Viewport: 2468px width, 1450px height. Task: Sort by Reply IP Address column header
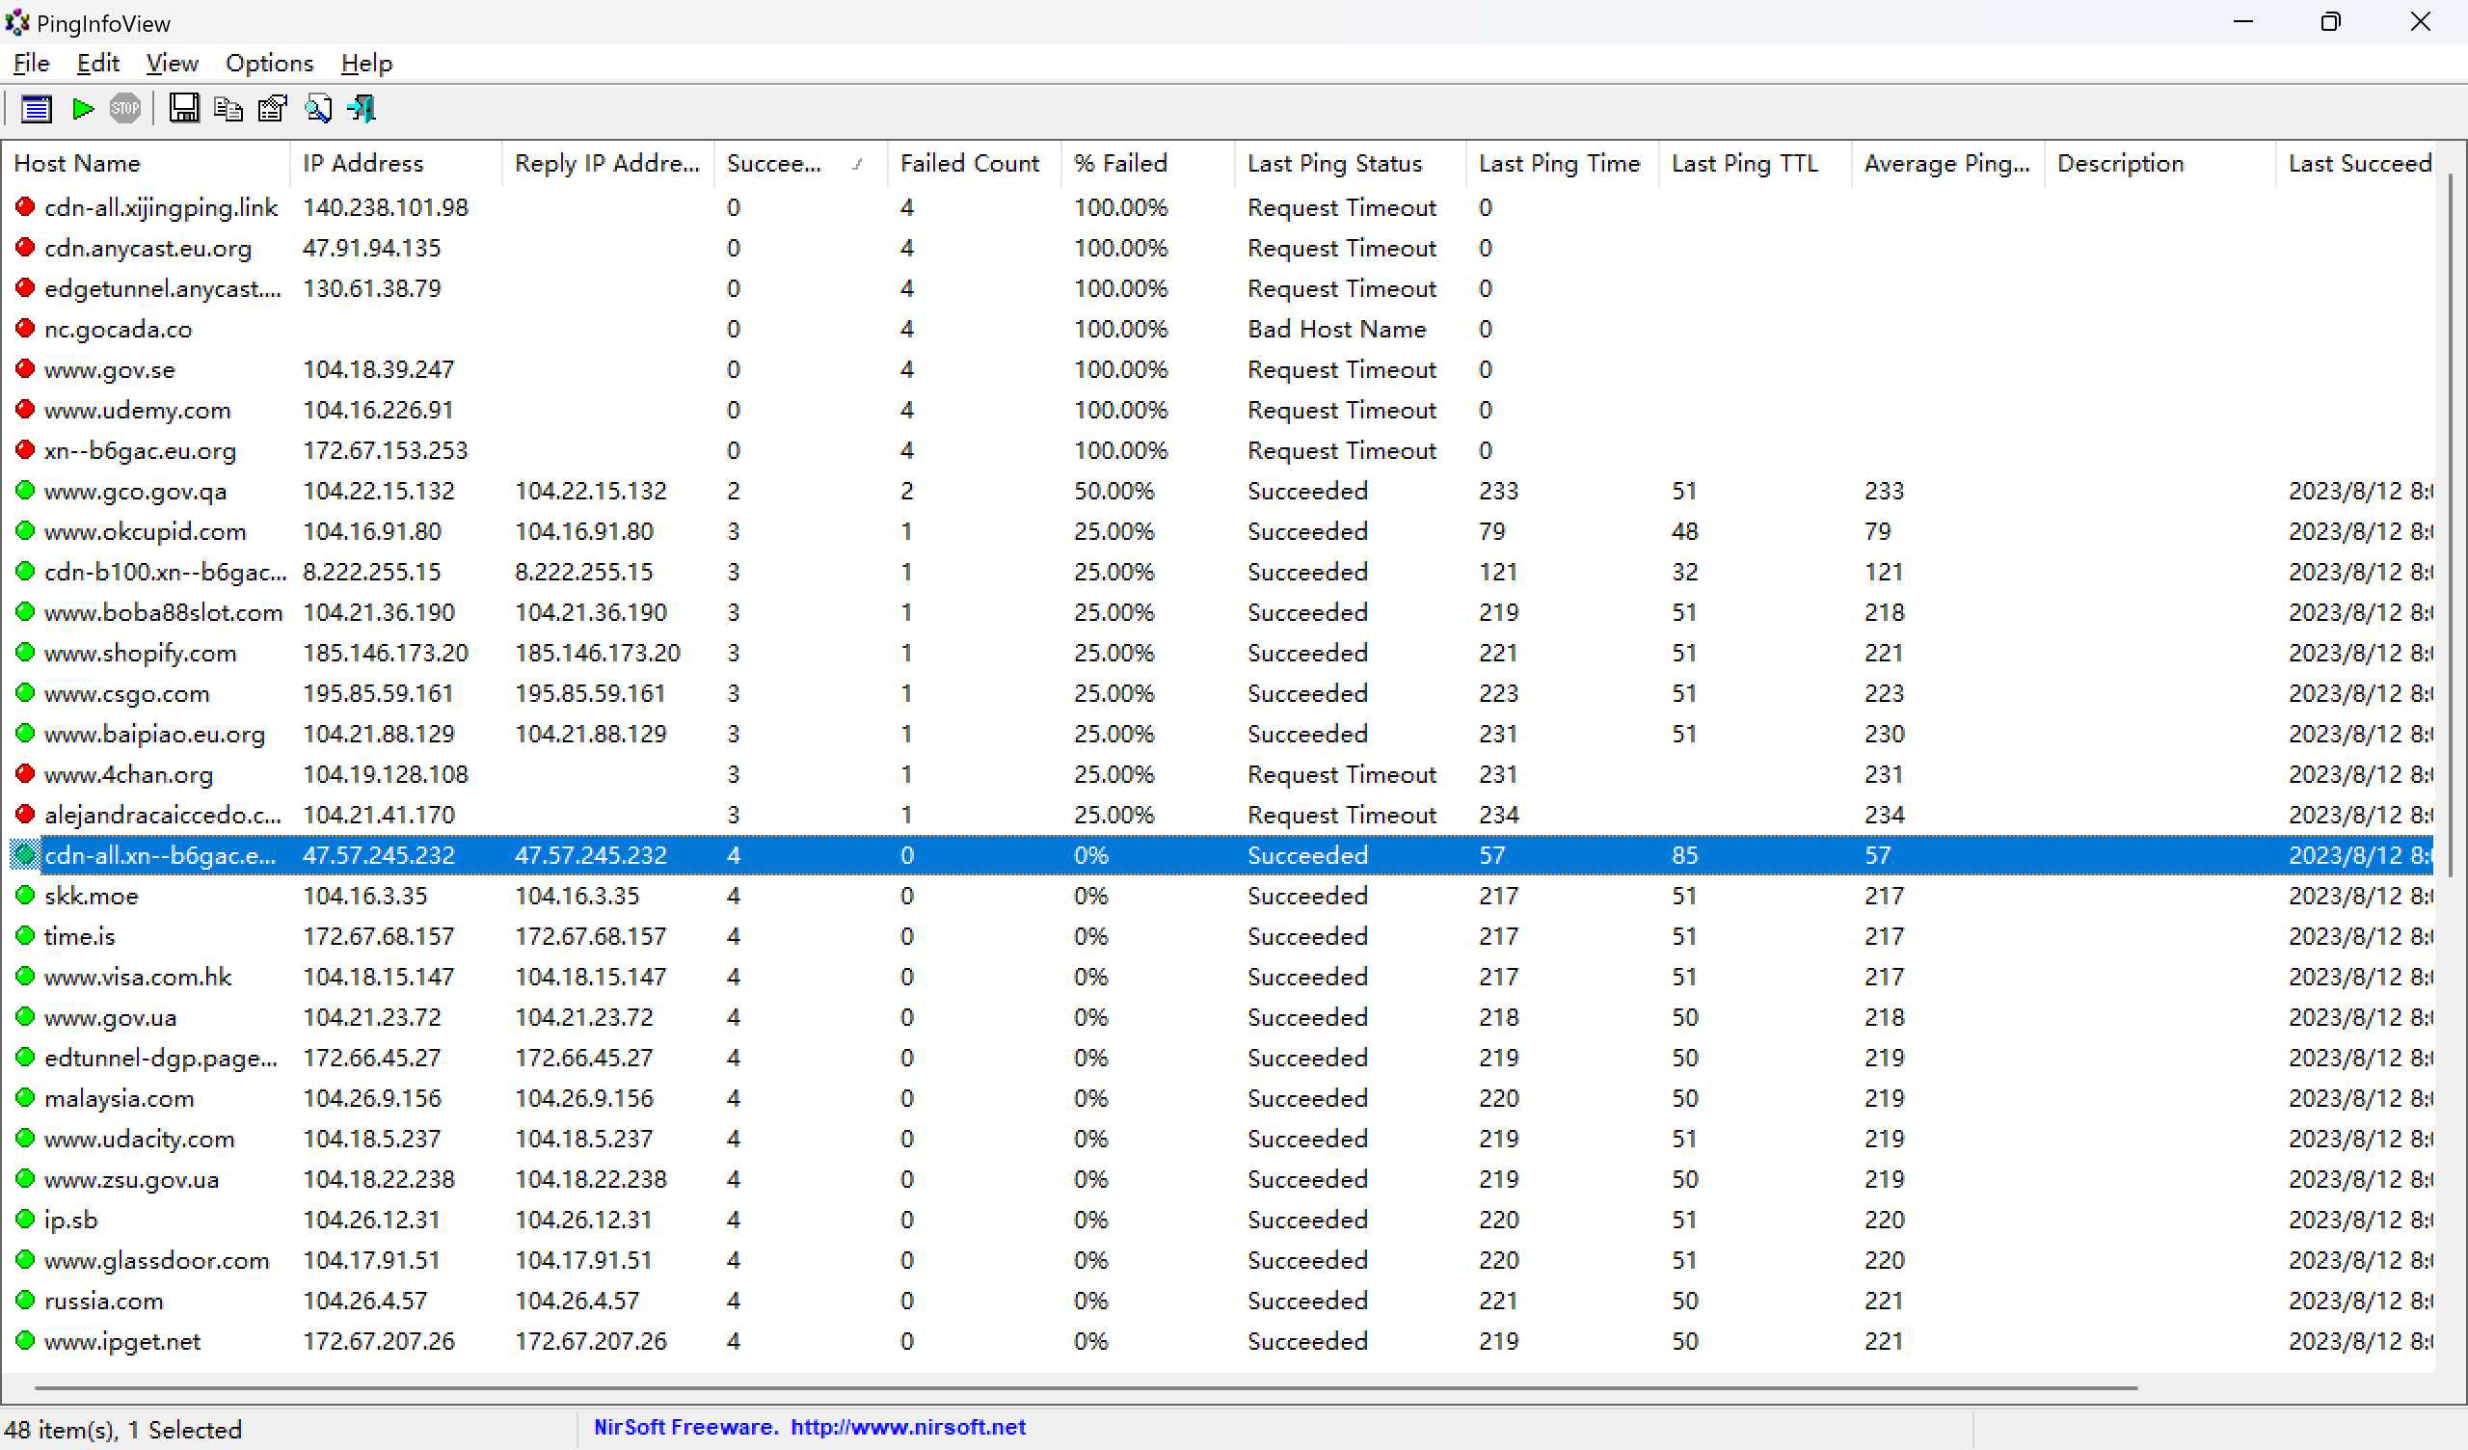point(608,163)
